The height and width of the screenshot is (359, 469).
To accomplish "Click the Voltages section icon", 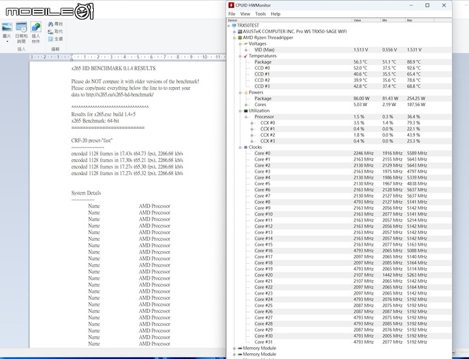I will coord(246,44).
